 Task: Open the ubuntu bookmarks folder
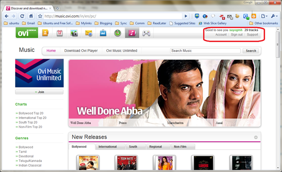11,23
